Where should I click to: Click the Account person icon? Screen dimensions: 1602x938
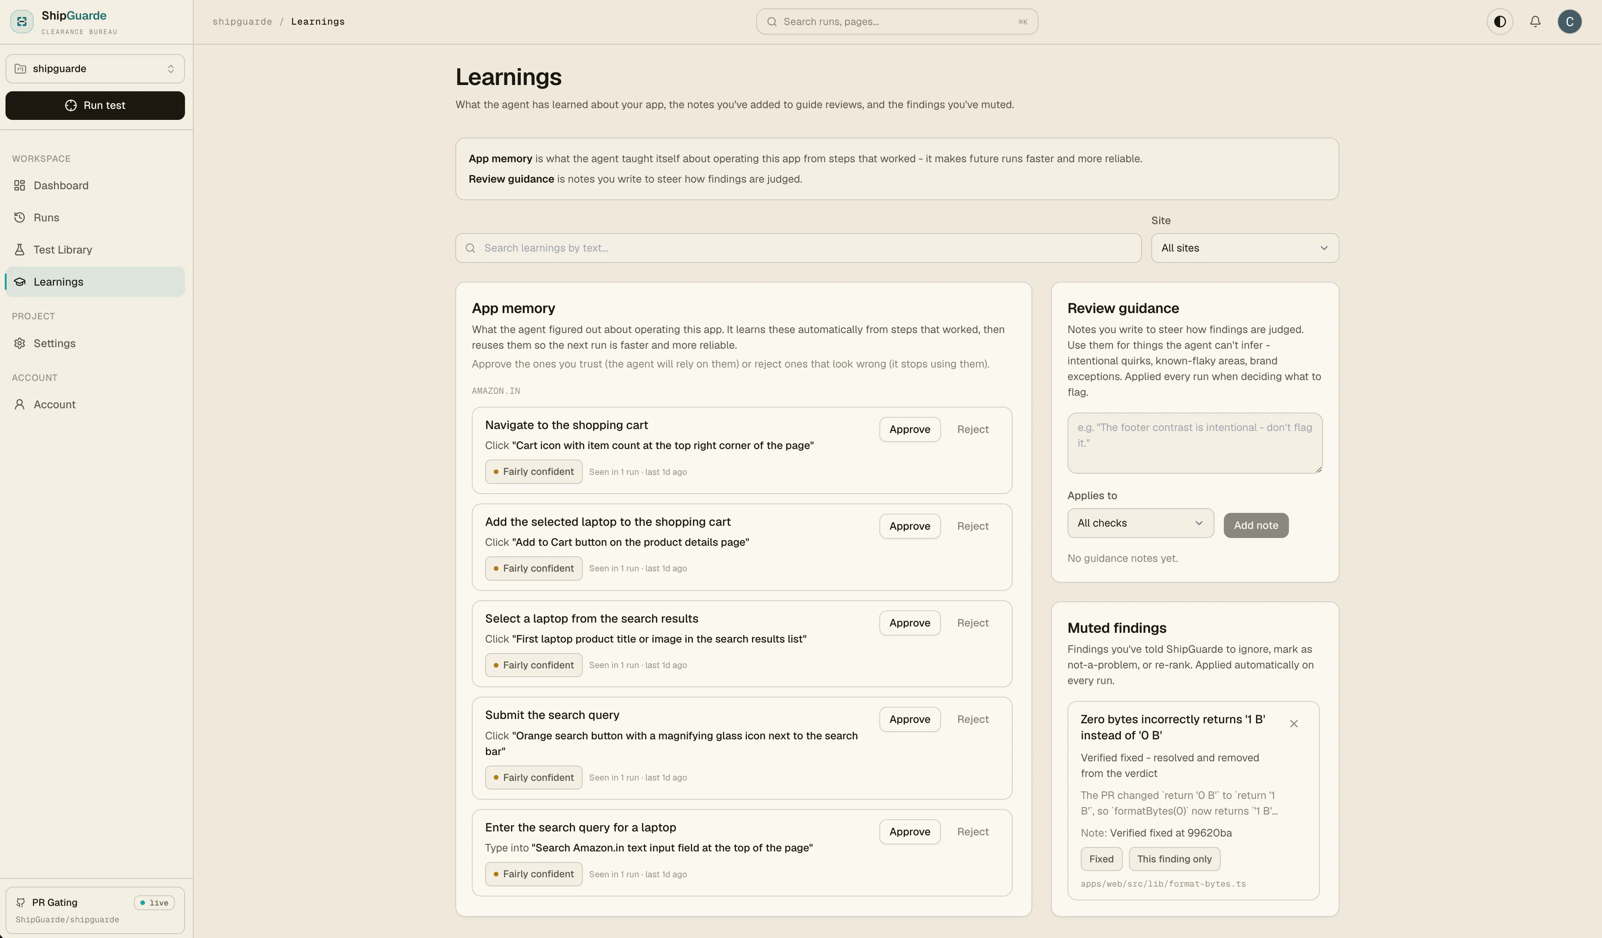coord(20,404)
